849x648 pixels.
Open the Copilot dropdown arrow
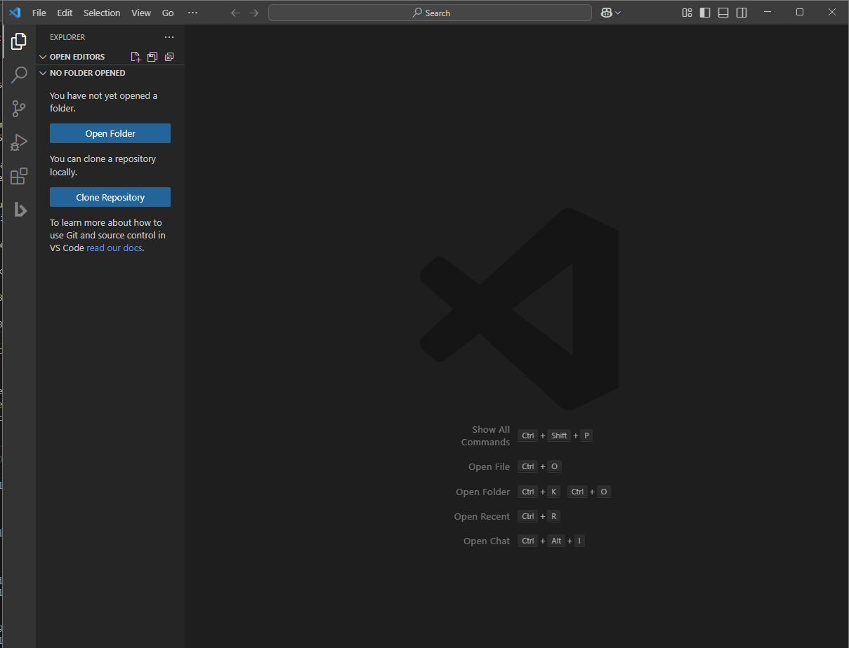pos(618,13)
